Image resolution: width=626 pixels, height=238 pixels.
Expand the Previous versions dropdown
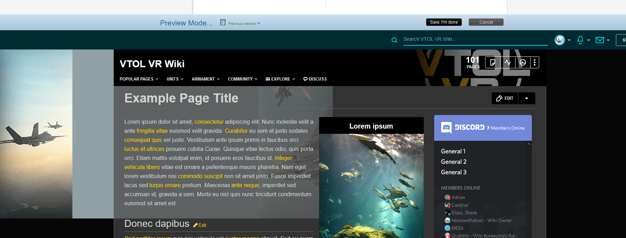[x=244, y=24]
